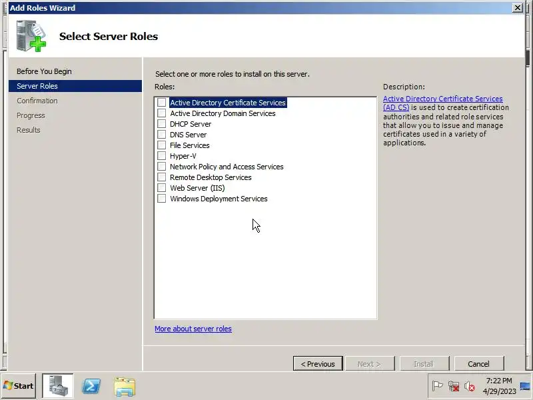The image size is (533, 400).
Task: Open Windows Explorer from the taskbar
Action: (125, 387)
